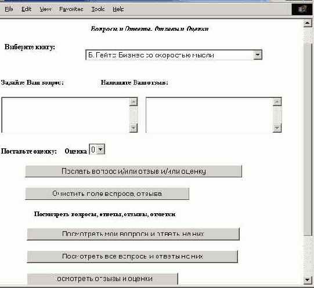The image size is (314, 288).
Task: Click Послать вопрос и/или отзыв и/или оценку button
Action: (133, 171)
